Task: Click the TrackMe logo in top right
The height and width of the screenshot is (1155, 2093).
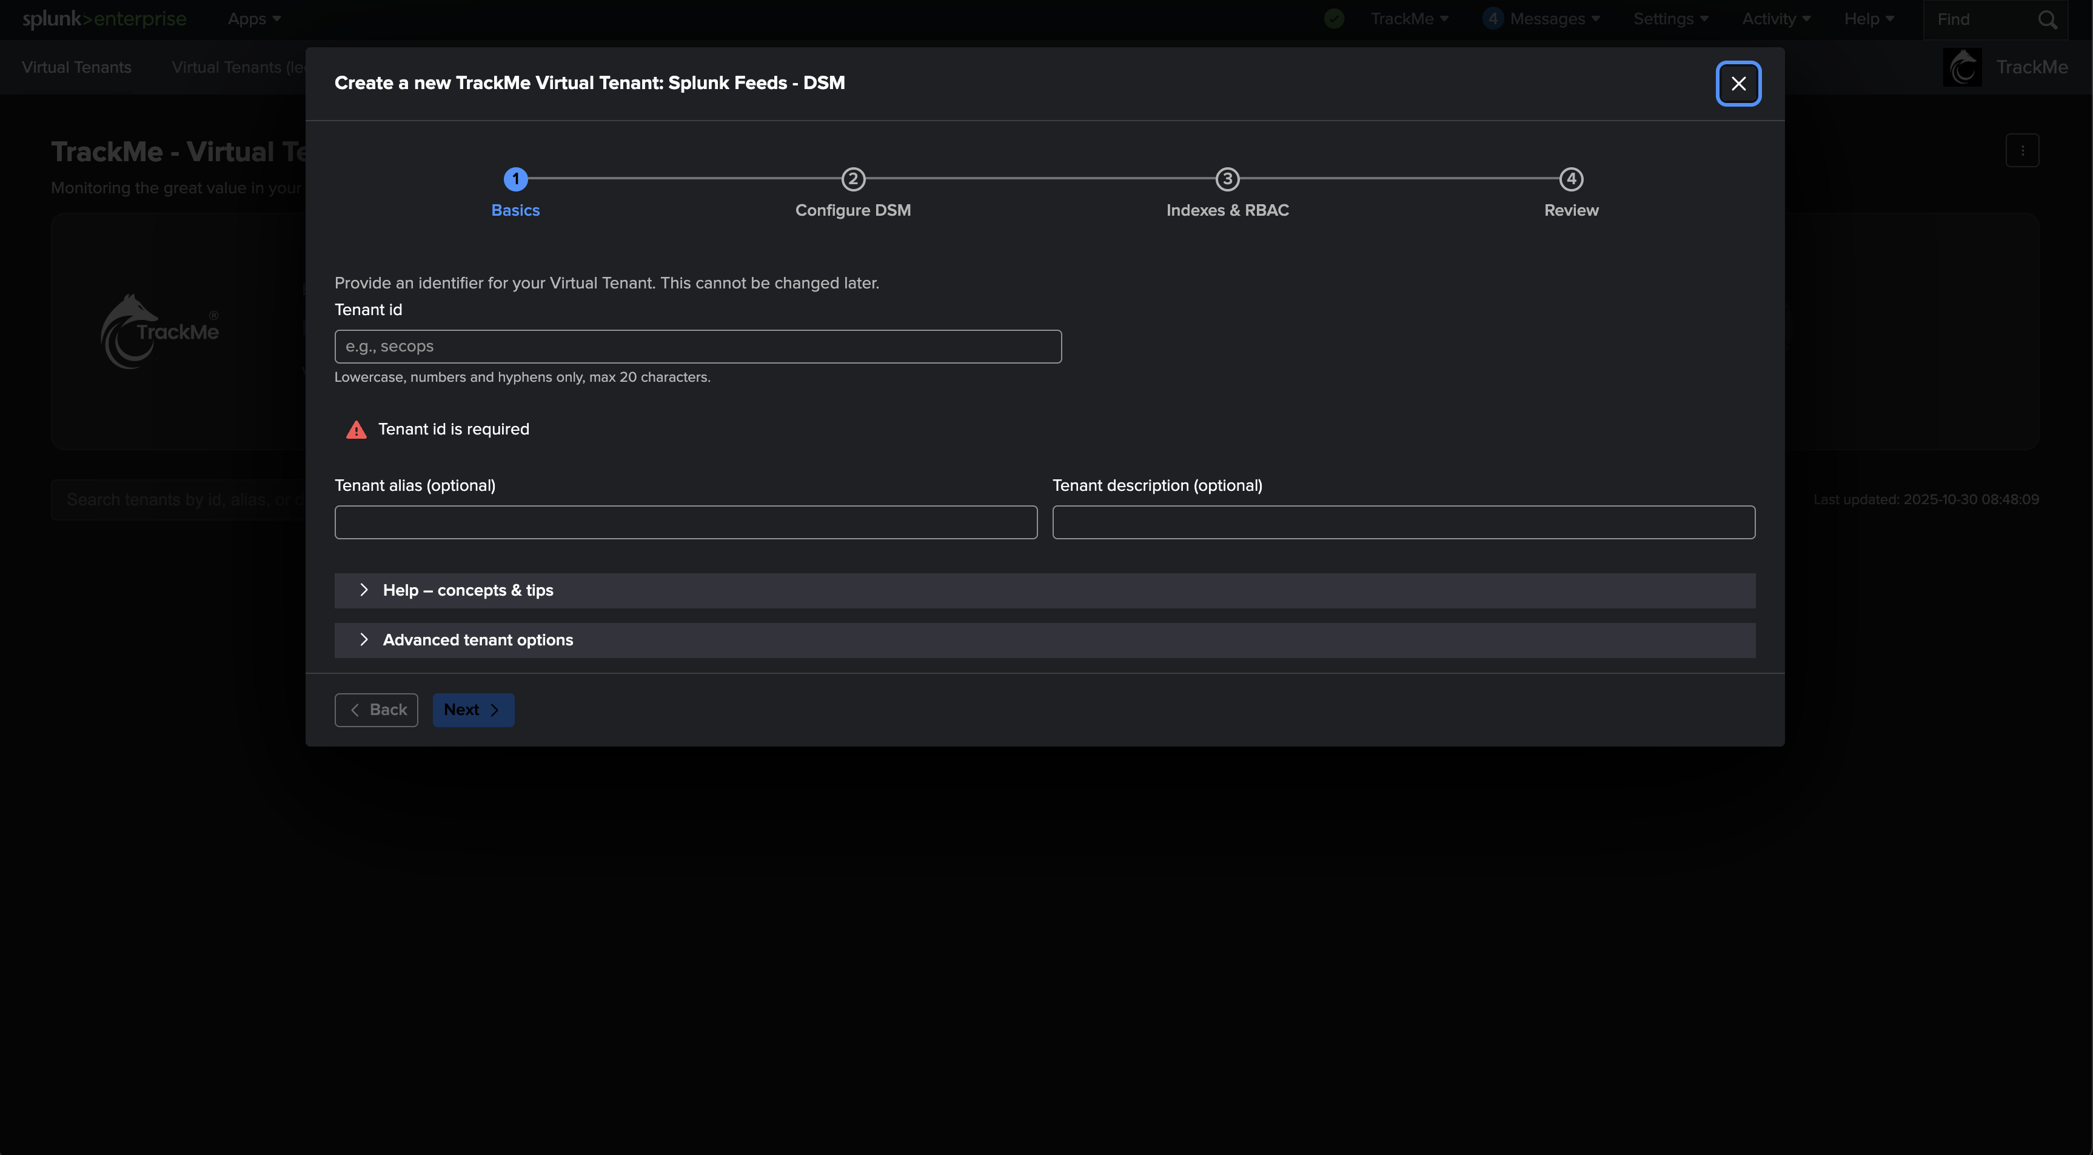Action: [1962, 67]
